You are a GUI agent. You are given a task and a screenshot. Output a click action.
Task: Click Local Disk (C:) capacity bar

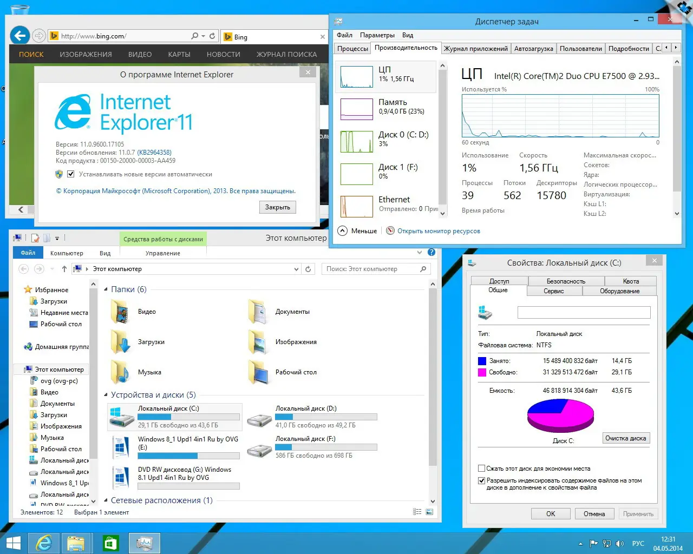click(x=188, y=417)
